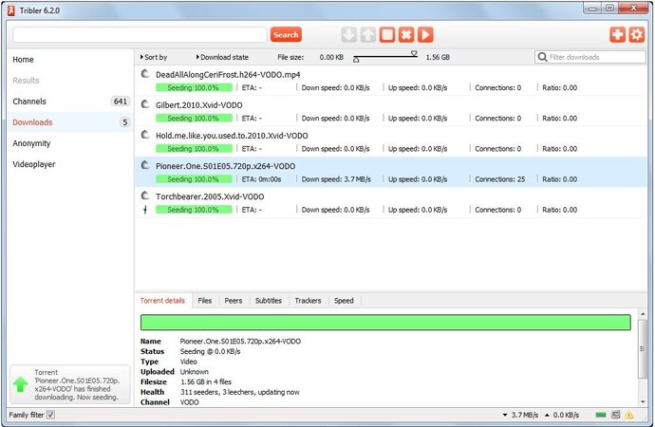
Task: Click the orange Play toolbar button
Action: point(425,34)
